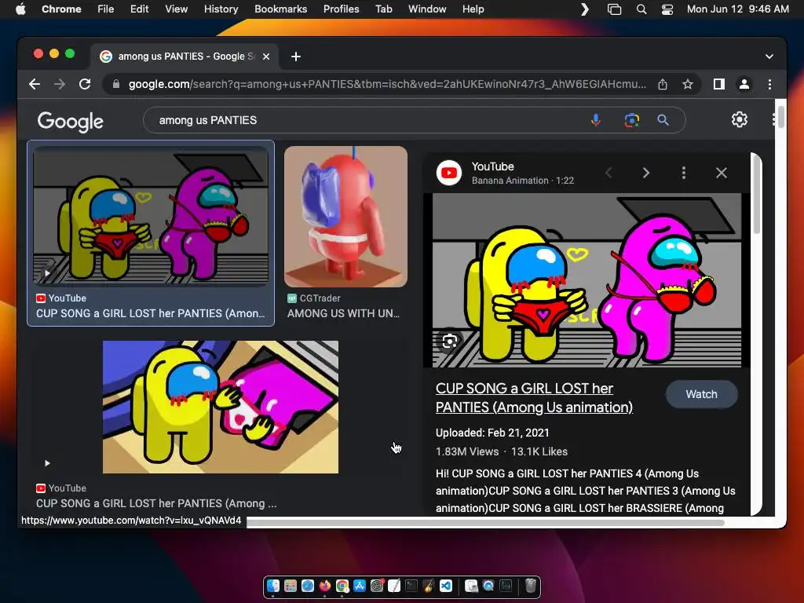804x603 pixels.
Task: Click the date and time in menu bar
Action: [737, 9]
